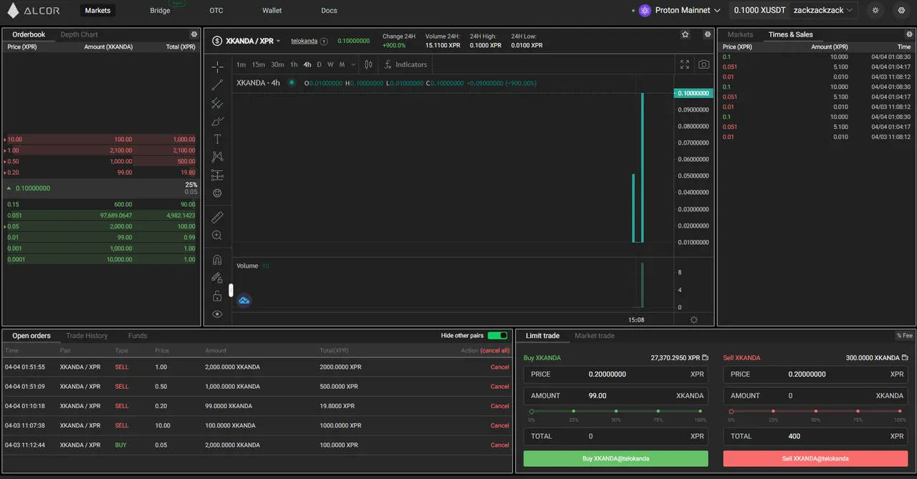
Task: Set buy amount slider to 100%
Action: [701, 412]
